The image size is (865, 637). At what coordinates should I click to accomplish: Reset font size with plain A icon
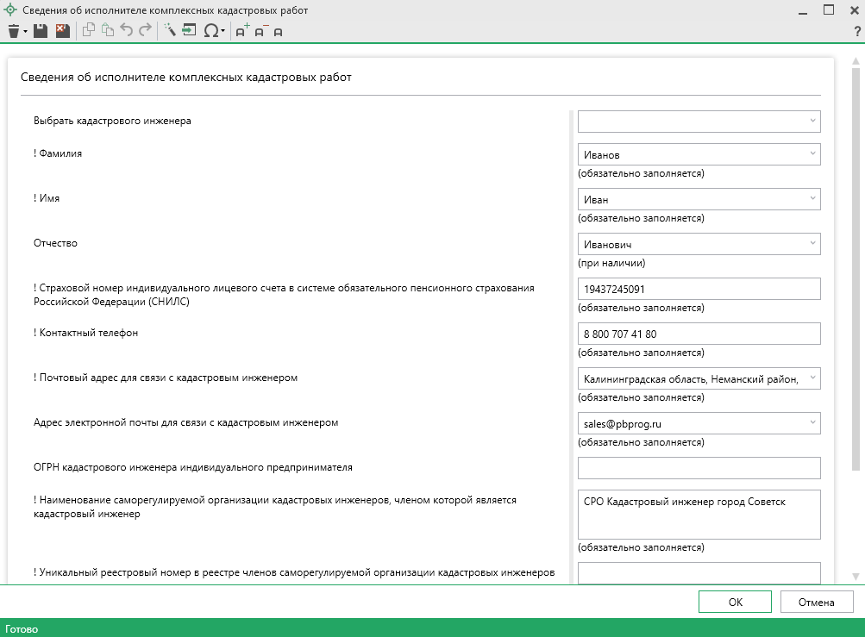(278, 32)
